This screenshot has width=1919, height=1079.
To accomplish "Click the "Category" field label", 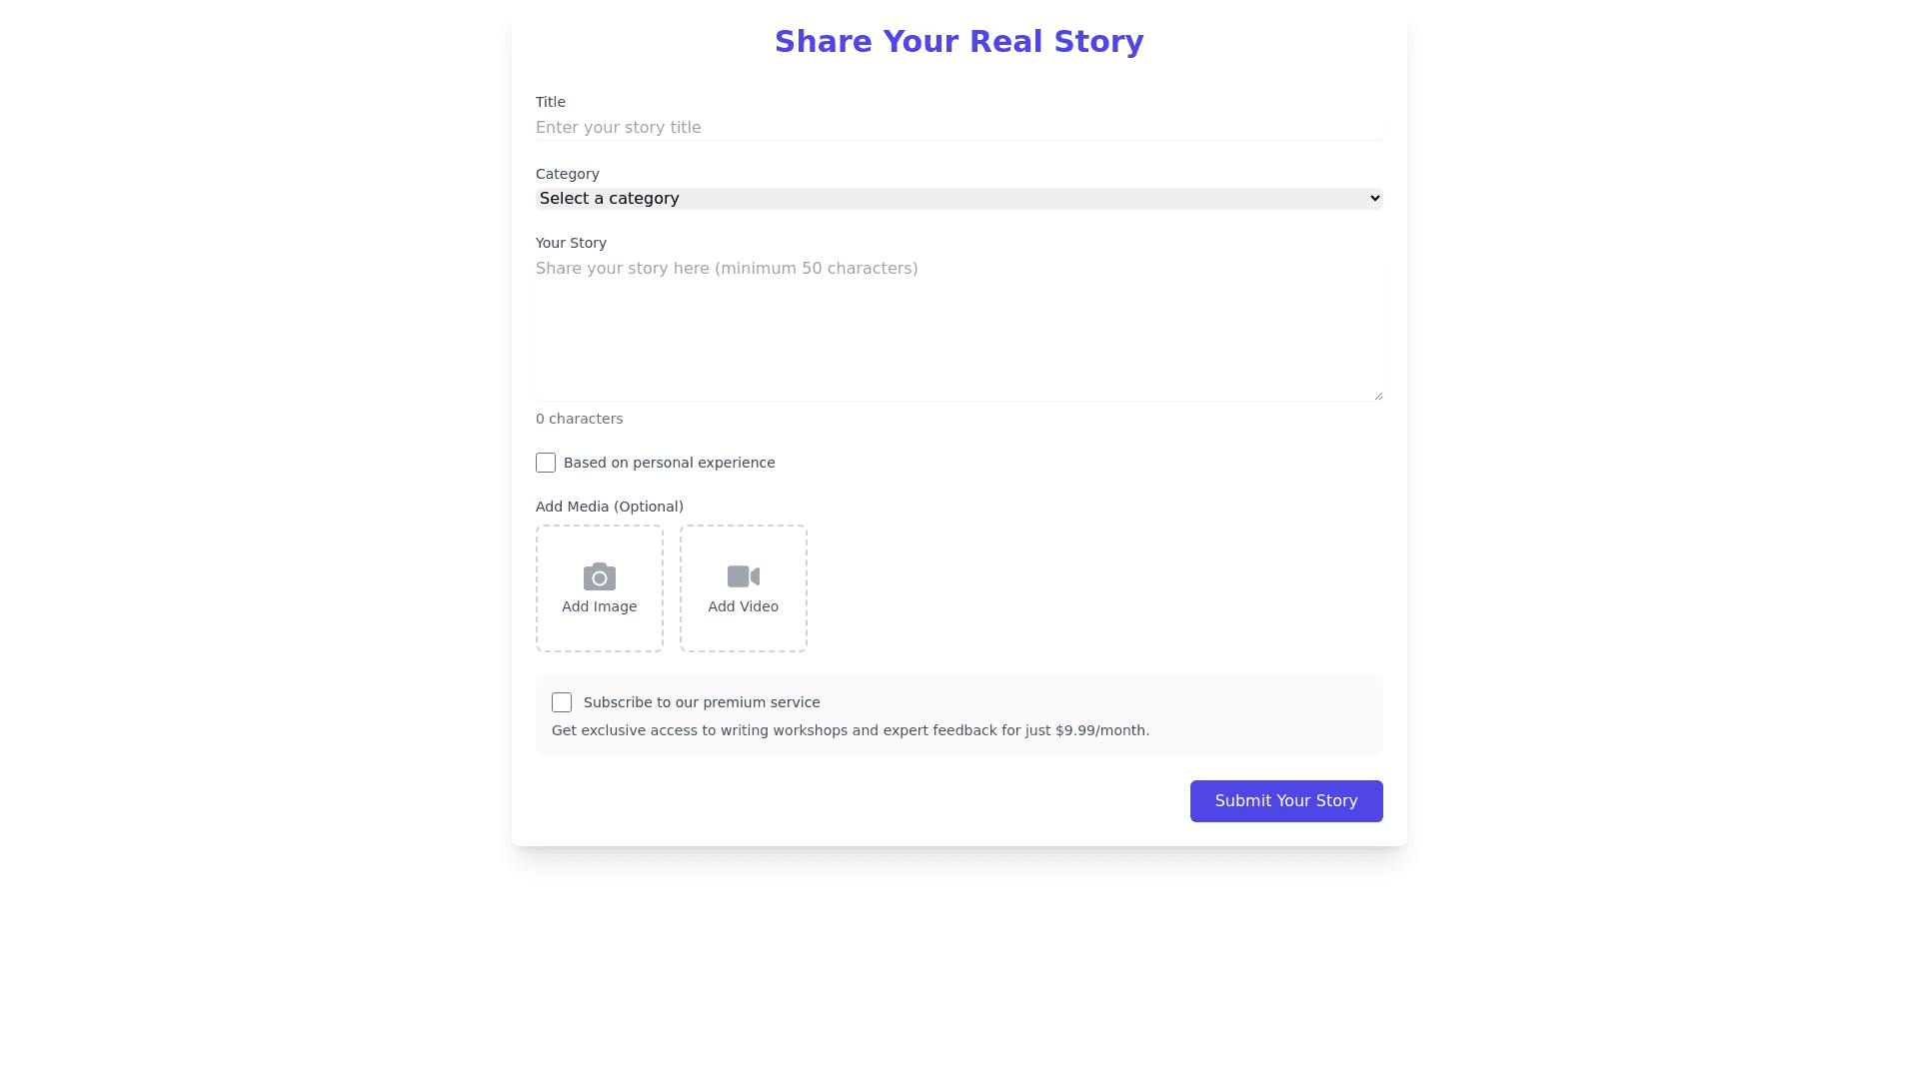I will (567, 174).
